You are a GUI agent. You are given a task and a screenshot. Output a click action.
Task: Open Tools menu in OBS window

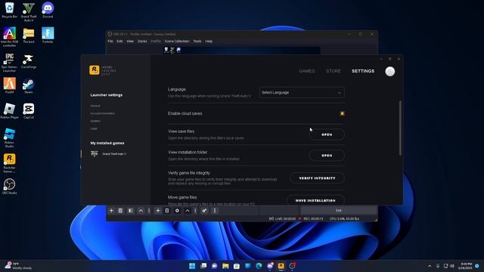(197, 41)
